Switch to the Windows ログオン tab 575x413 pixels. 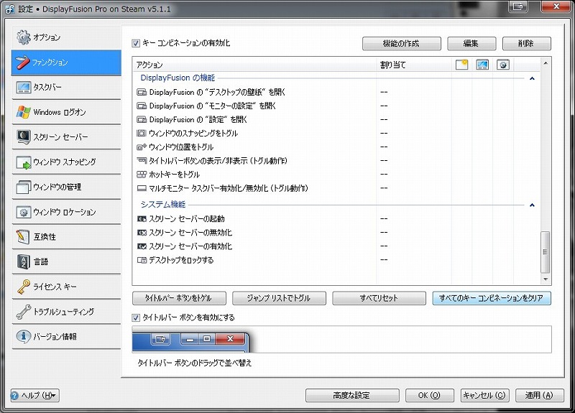pos(66,112)
